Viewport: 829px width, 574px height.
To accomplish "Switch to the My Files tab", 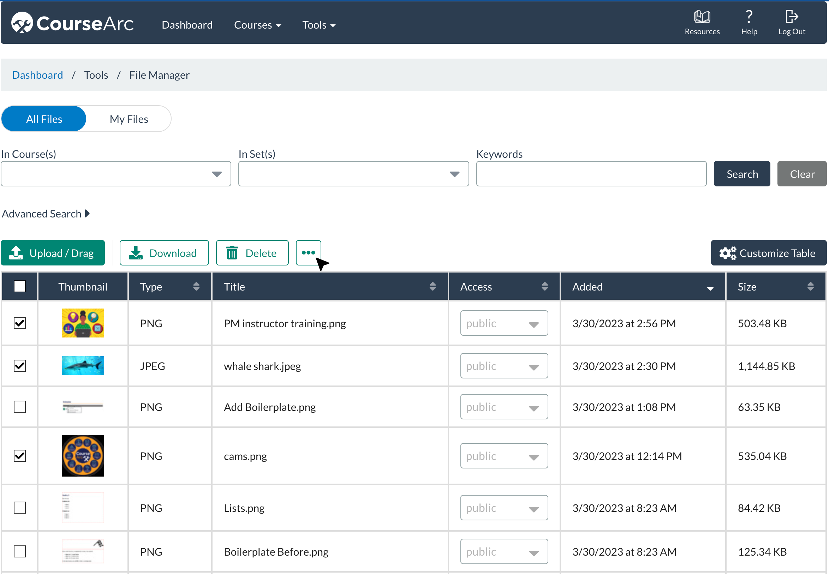I will tap(129, 119).
